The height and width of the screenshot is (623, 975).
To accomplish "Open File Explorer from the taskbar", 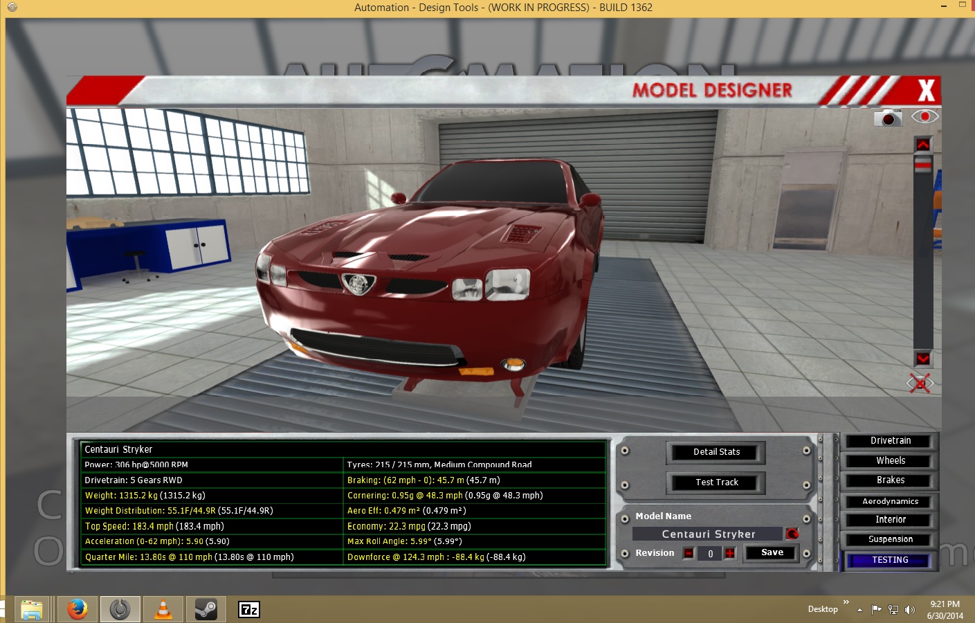I will point(32,609).
